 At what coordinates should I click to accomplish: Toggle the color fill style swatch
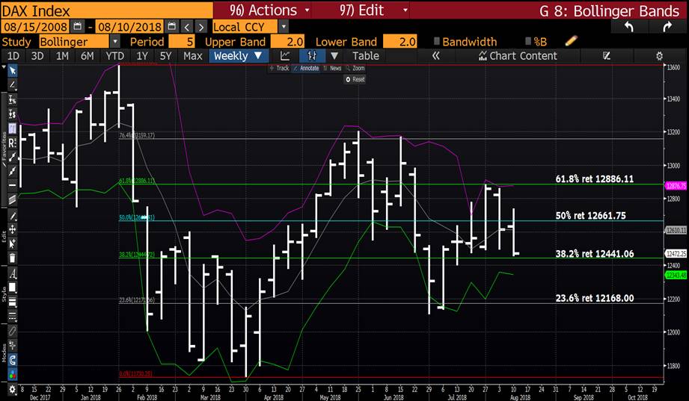(12, 287)
